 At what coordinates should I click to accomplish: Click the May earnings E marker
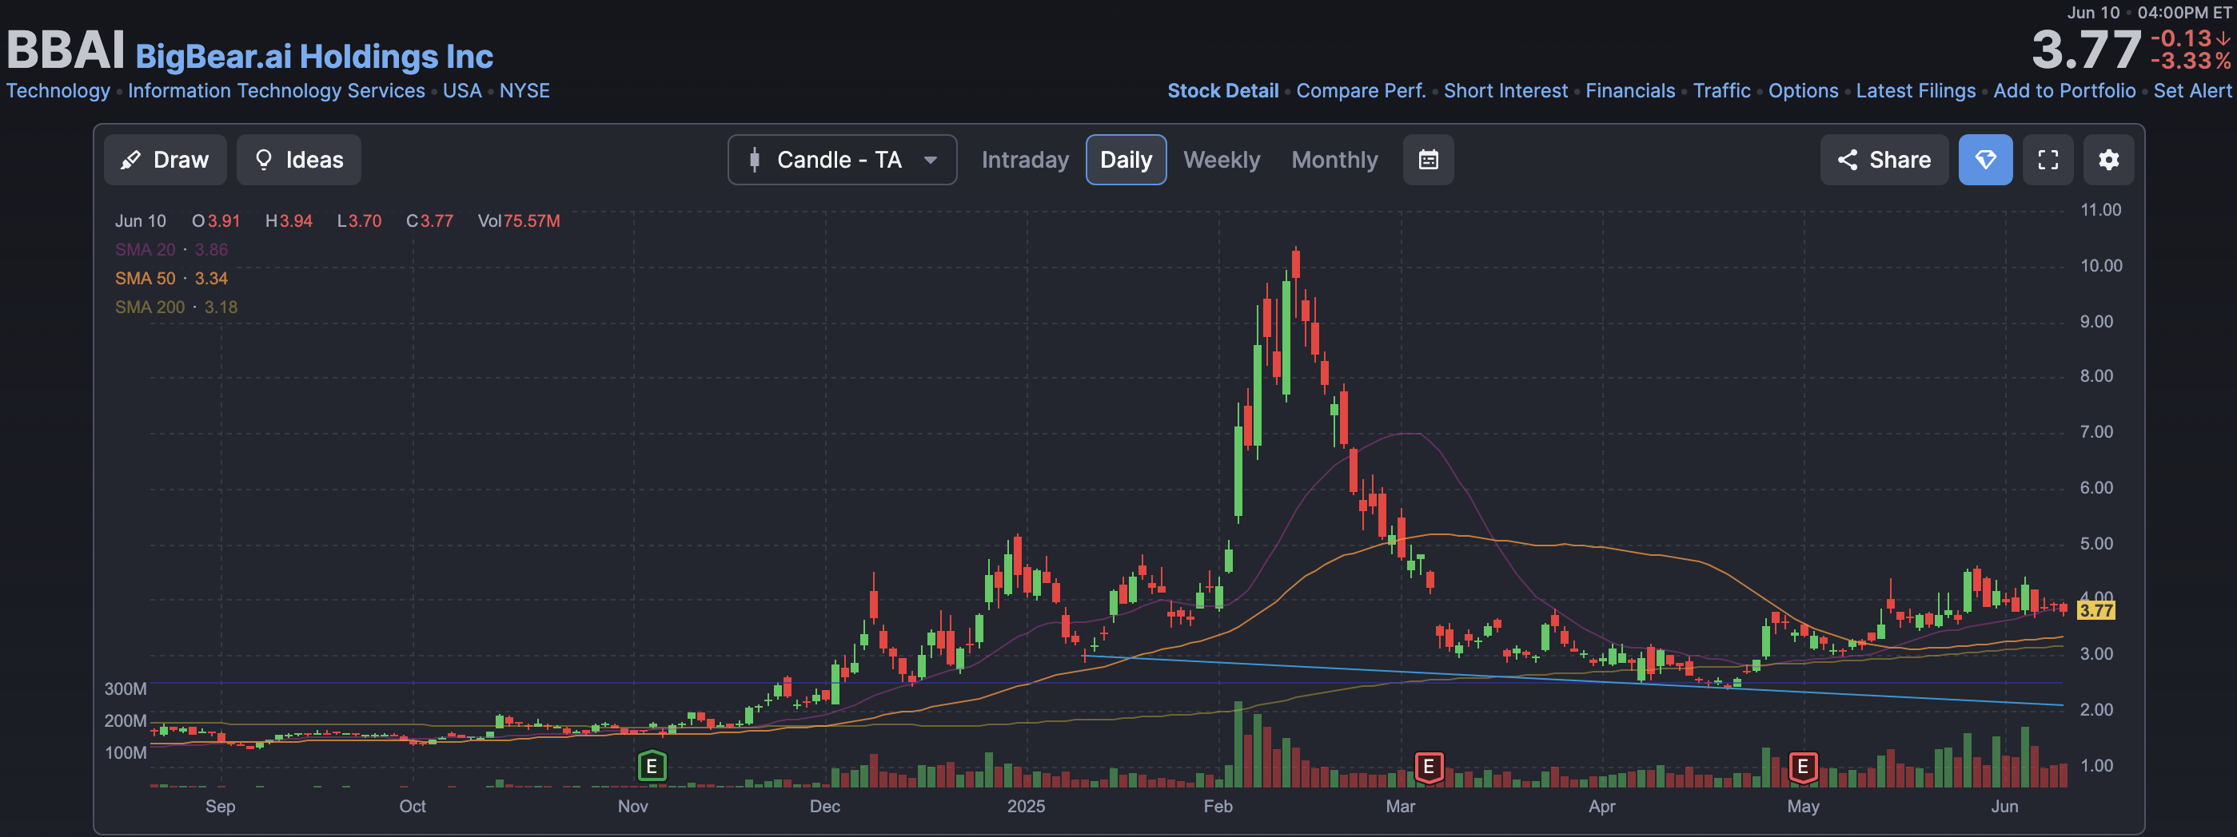(x=1803, y=767)
